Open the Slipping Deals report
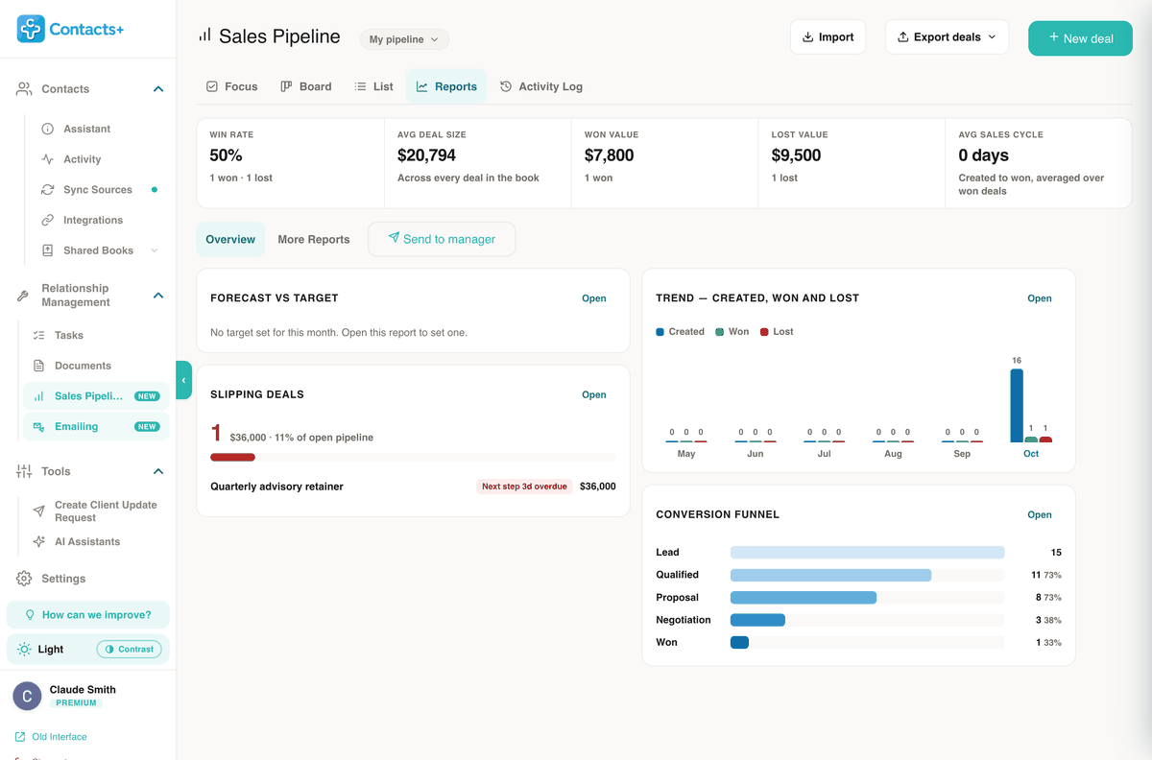 point(594,394)
